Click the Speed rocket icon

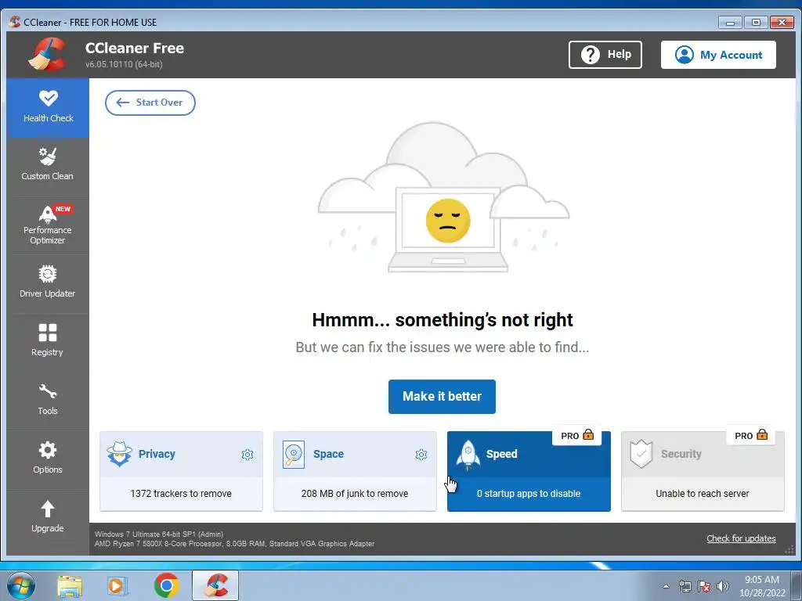468,455
